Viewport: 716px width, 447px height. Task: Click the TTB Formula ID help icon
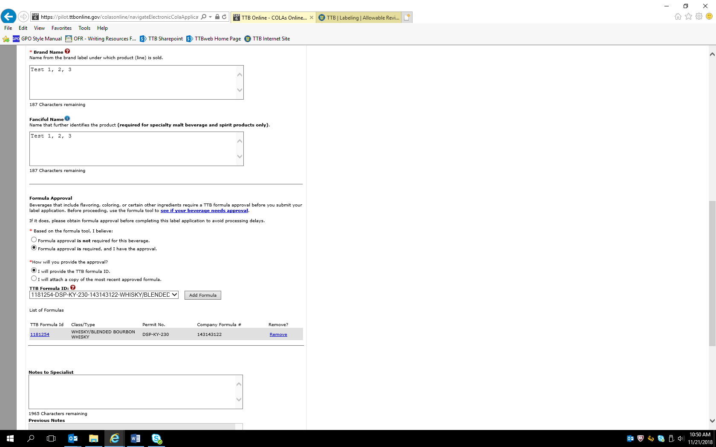pos(73,288)
